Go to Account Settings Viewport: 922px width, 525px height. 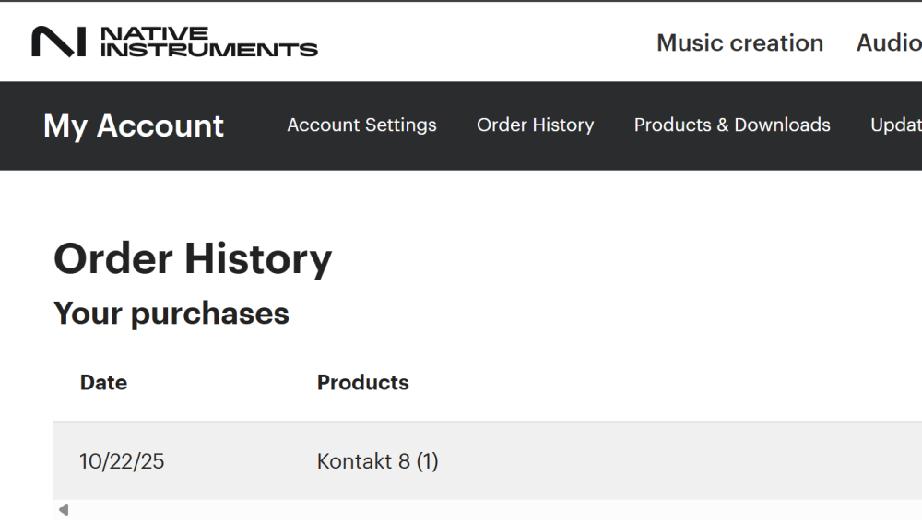361,125
